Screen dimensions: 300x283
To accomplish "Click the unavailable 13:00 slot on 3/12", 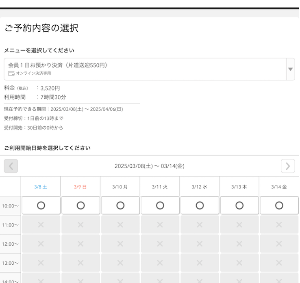I will 200,263.
